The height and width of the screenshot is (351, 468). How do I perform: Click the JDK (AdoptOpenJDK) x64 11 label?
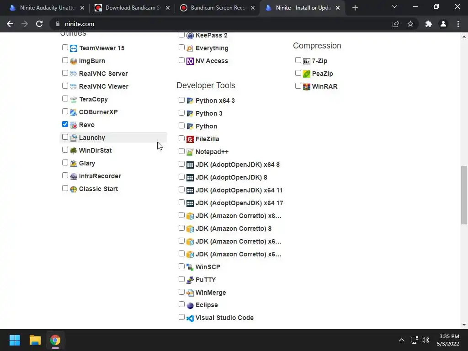[239, 191]
